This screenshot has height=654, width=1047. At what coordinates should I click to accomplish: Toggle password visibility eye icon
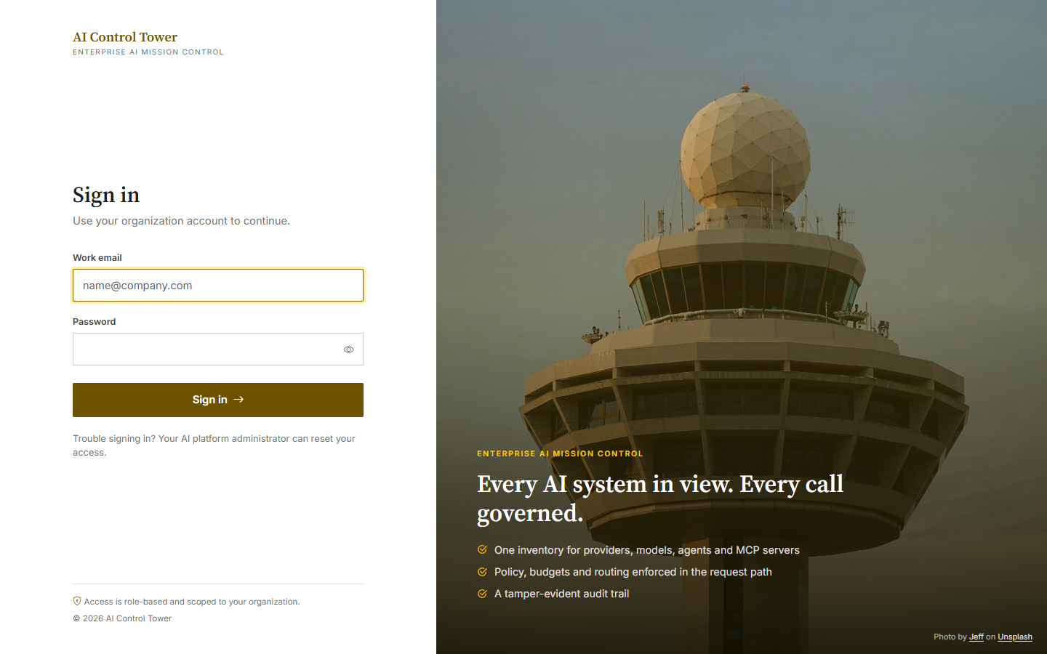tap(348, 350)
